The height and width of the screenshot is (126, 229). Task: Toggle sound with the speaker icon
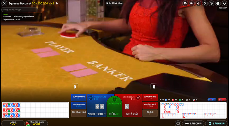[198, 3]
